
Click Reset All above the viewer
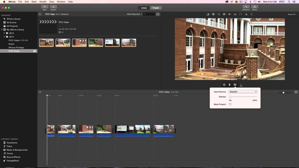[291, 14]
